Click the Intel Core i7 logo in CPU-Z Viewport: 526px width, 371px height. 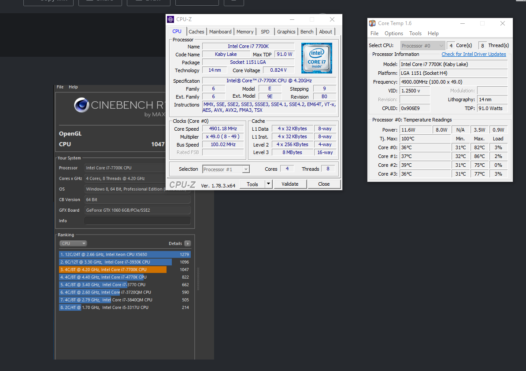317,58
